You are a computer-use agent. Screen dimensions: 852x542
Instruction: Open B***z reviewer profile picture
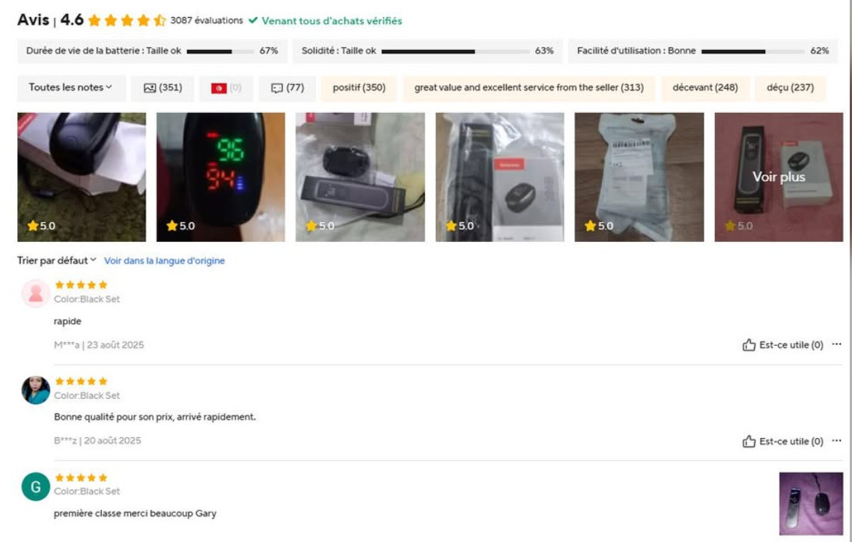[x=35, y=390]
